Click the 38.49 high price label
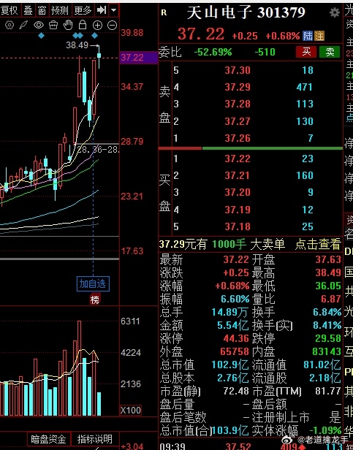 click(77, 45)
